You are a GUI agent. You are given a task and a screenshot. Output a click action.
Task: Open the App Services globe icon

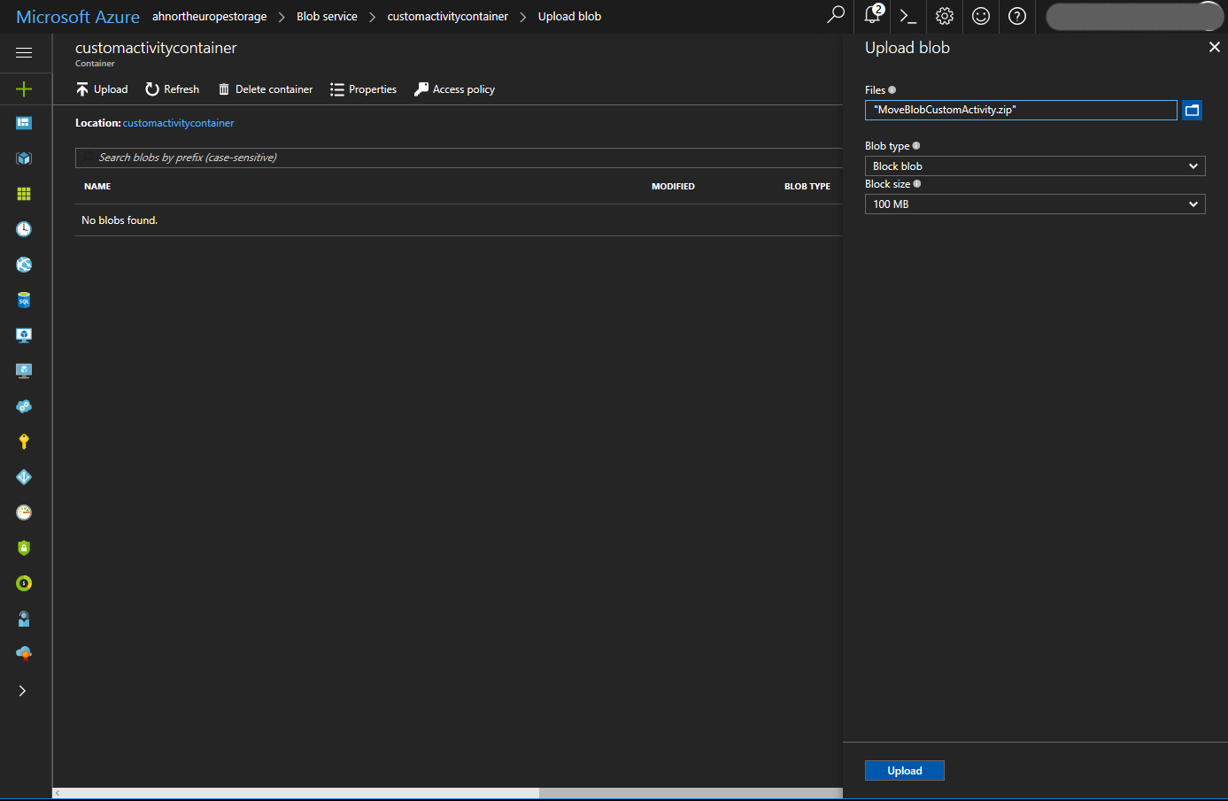point(24,265)
